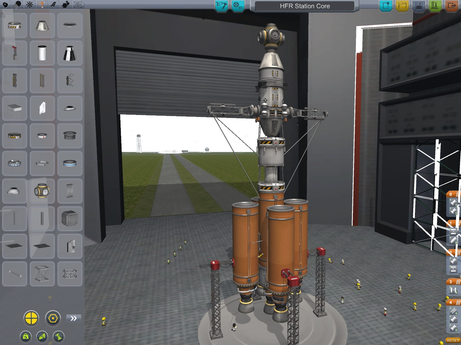Open the load craft folder
The width and height of the screenshot is (461, 345).
click(402, 6)
